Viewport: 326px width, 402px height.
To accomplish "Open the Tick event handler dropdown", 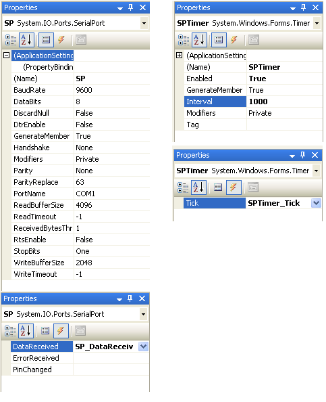I will click(316, 203).
